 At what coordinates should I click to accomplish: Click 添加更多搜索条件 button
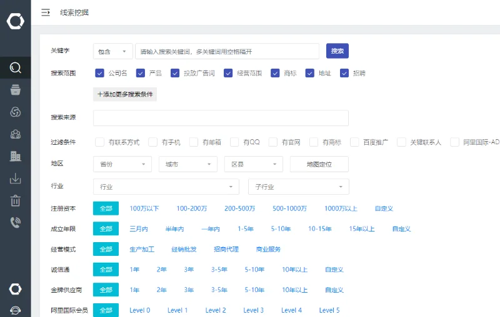point(125,94)
